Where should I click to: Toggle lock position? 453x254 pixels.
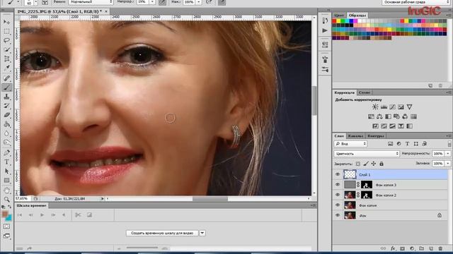click(374, 164)
